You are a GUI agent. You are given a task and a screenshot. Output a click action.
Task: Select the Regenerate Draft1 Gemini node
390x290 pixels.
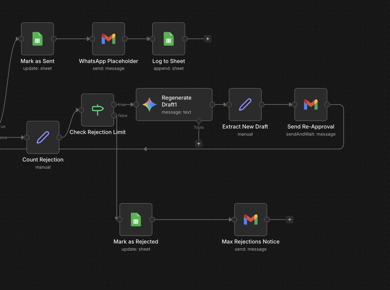[x=174, y=105]
